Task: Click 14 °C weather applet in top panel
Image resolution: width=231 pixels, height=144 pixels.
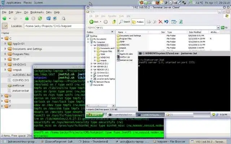Action: (x=198, y=3)
